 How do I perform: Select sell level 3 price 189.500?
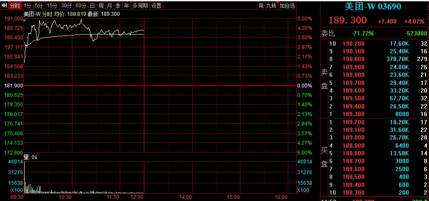[x=354, y=98]
